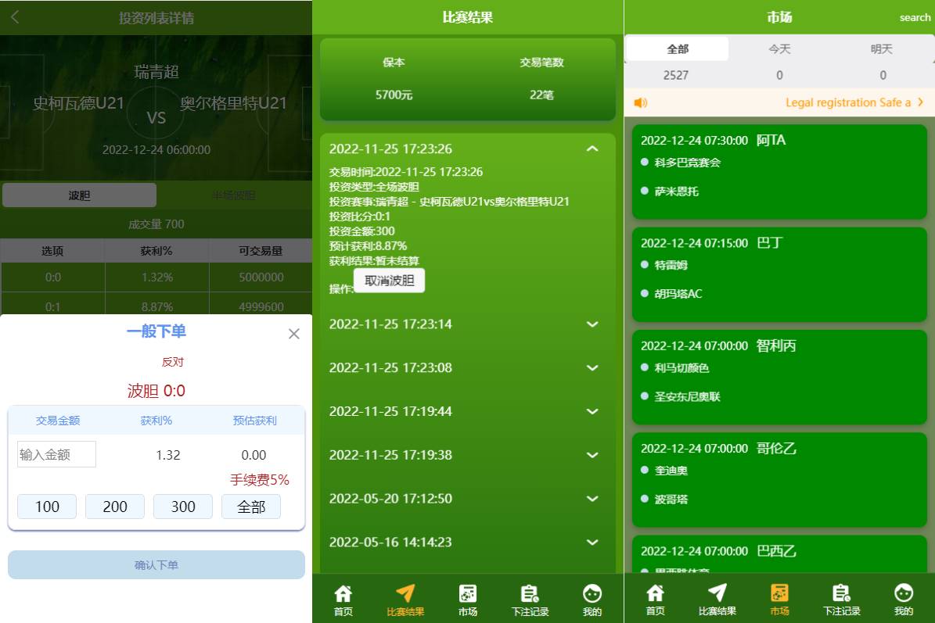Switch to the 半场波胆 tab

pos(233,195)
